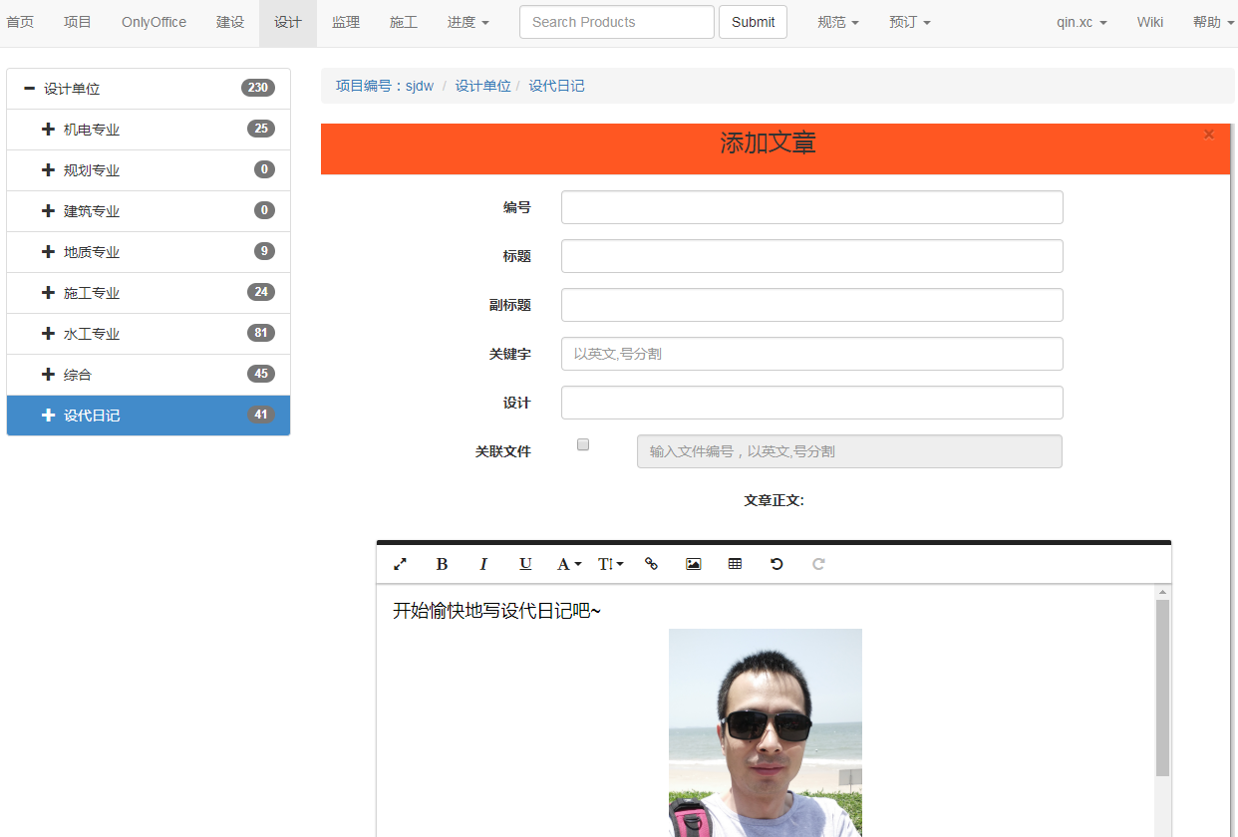Click the 24 badge on 施工专业
The width and height of the screenshot is (1238, 837).
(261, 292)
